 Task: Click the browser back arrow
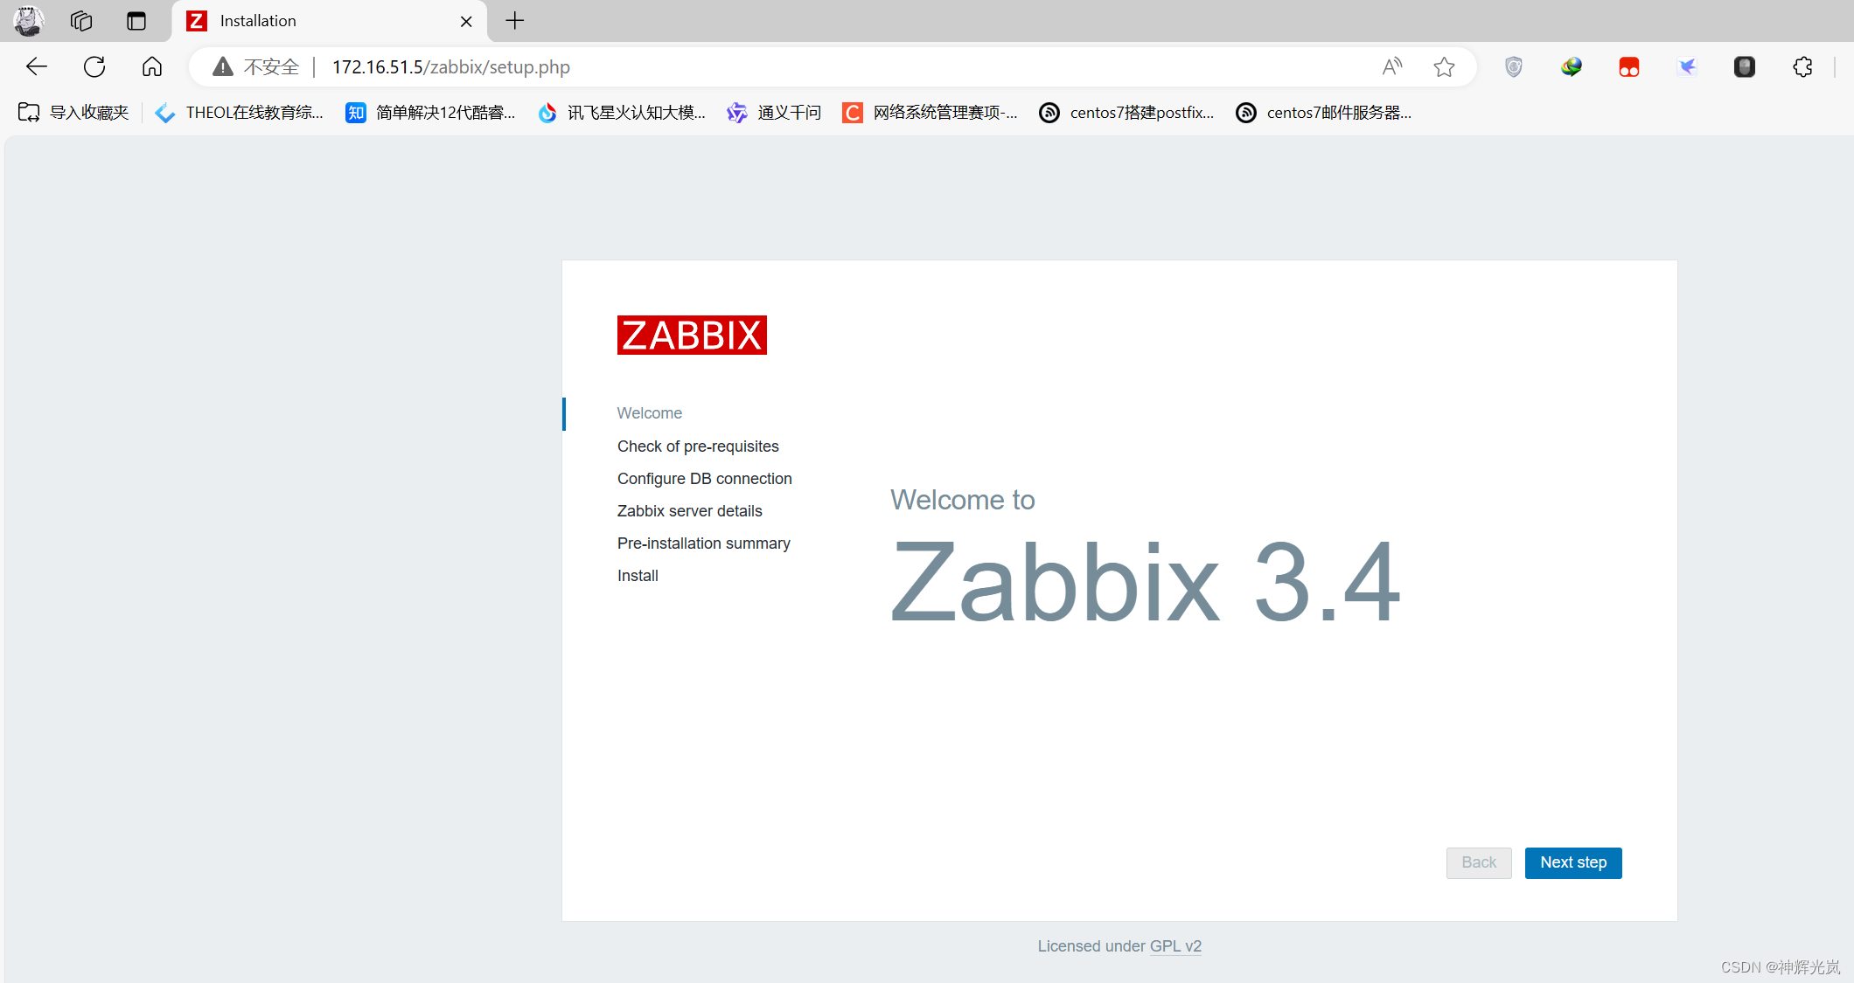[36, 67]
